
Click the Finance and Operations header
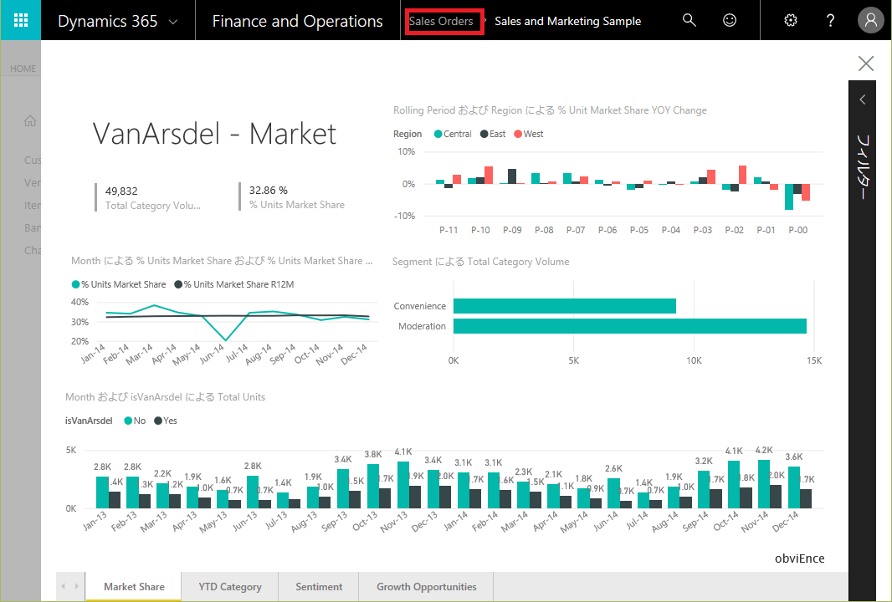coord(297,21)
